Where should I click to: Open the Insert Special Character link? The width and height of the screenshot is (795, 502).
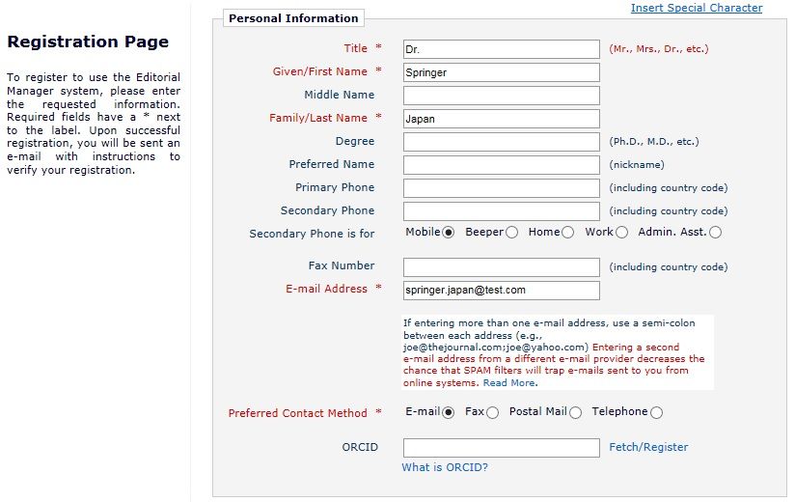click(697, 8)
